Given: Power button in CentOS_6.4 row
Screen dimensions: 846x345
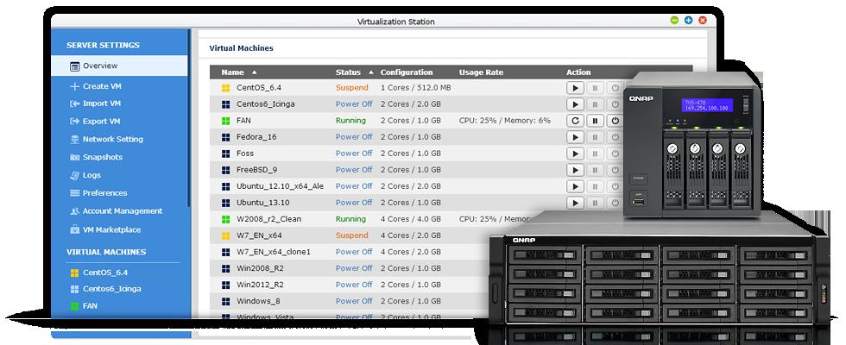Looking at the screenshot, I should [x=615, y=88].
